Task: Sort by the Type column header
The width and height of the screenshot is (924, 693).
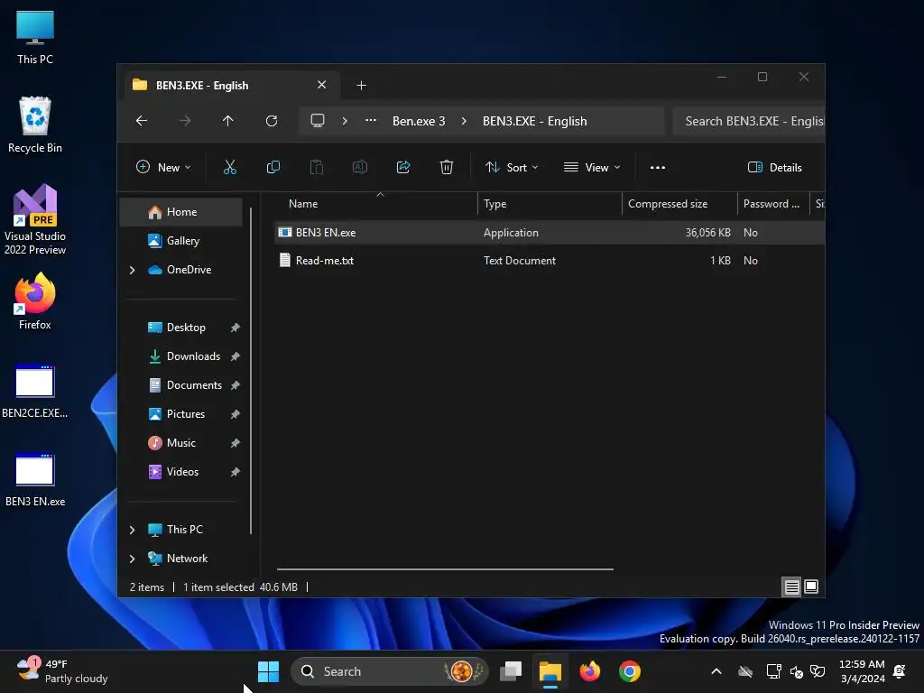Action: [x=550, y=204]
